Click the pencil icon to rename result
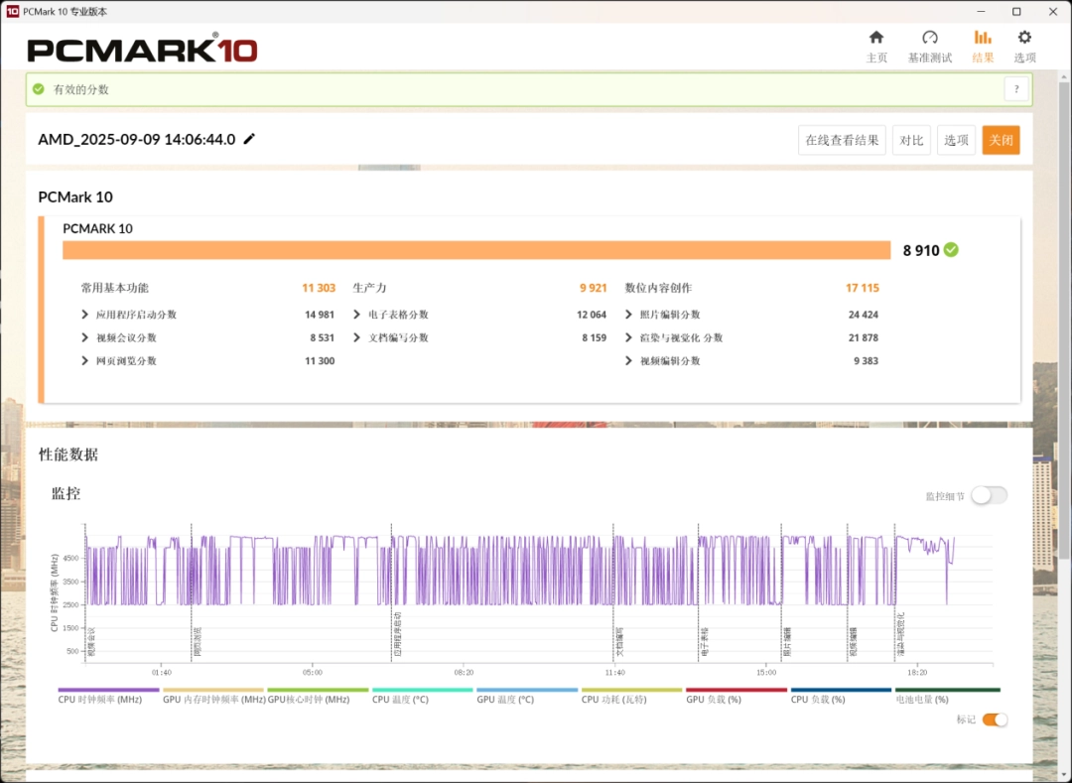The width and height of the screenshot is (1072, 783). (x=249, y=139)
